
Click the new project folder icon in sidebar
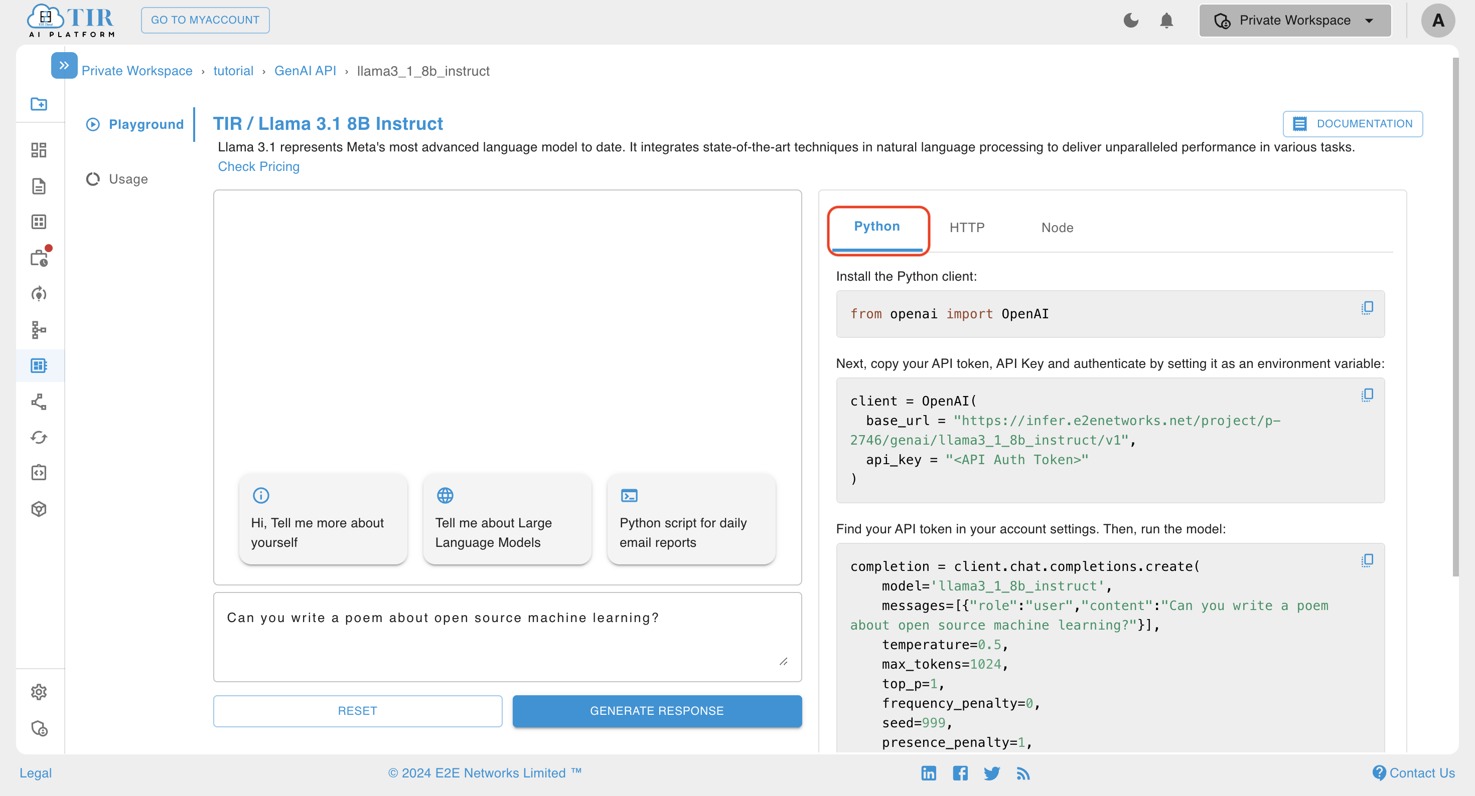pos(39,104)
